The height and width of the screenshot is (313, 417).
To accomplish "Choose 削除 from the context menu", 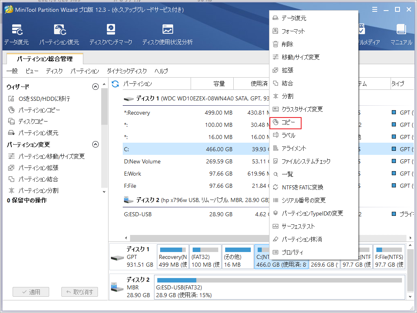I will [x=314, y=44].
